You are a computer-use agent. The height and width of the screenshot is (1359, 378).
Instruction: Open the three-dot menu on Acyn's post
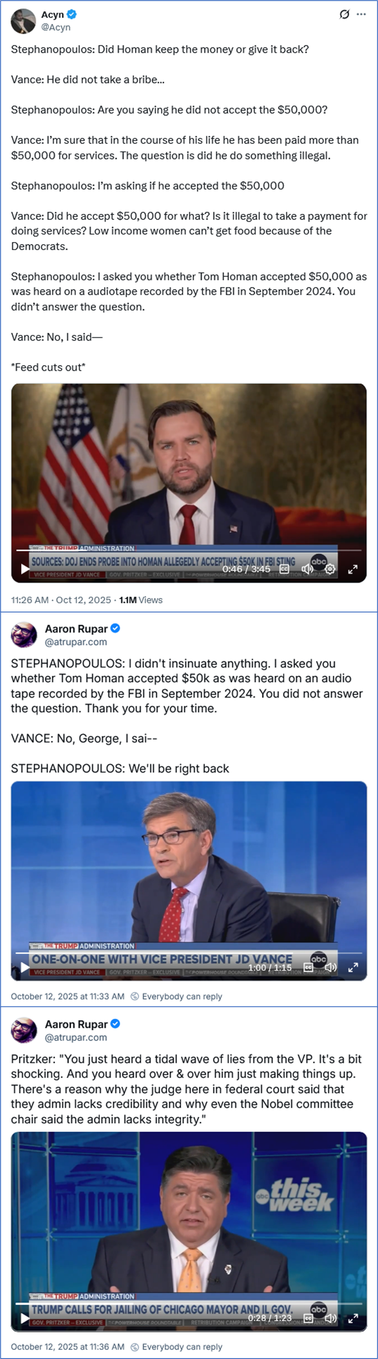361,15
